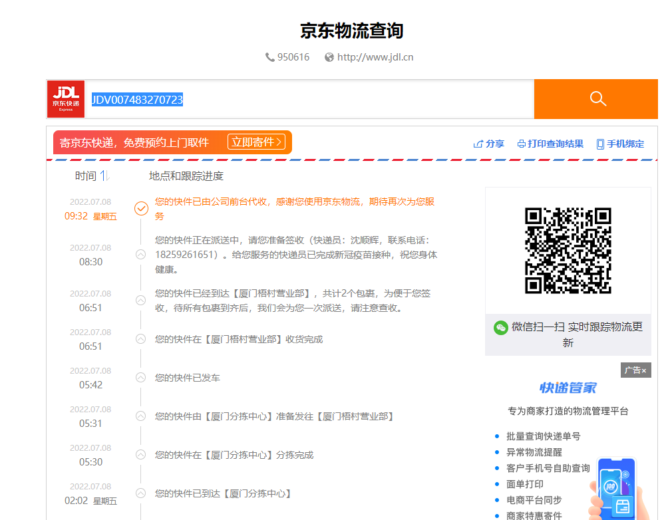
Task: Click the 客户手机号自助查询 ad item
Action: click(x=548, y=467)
